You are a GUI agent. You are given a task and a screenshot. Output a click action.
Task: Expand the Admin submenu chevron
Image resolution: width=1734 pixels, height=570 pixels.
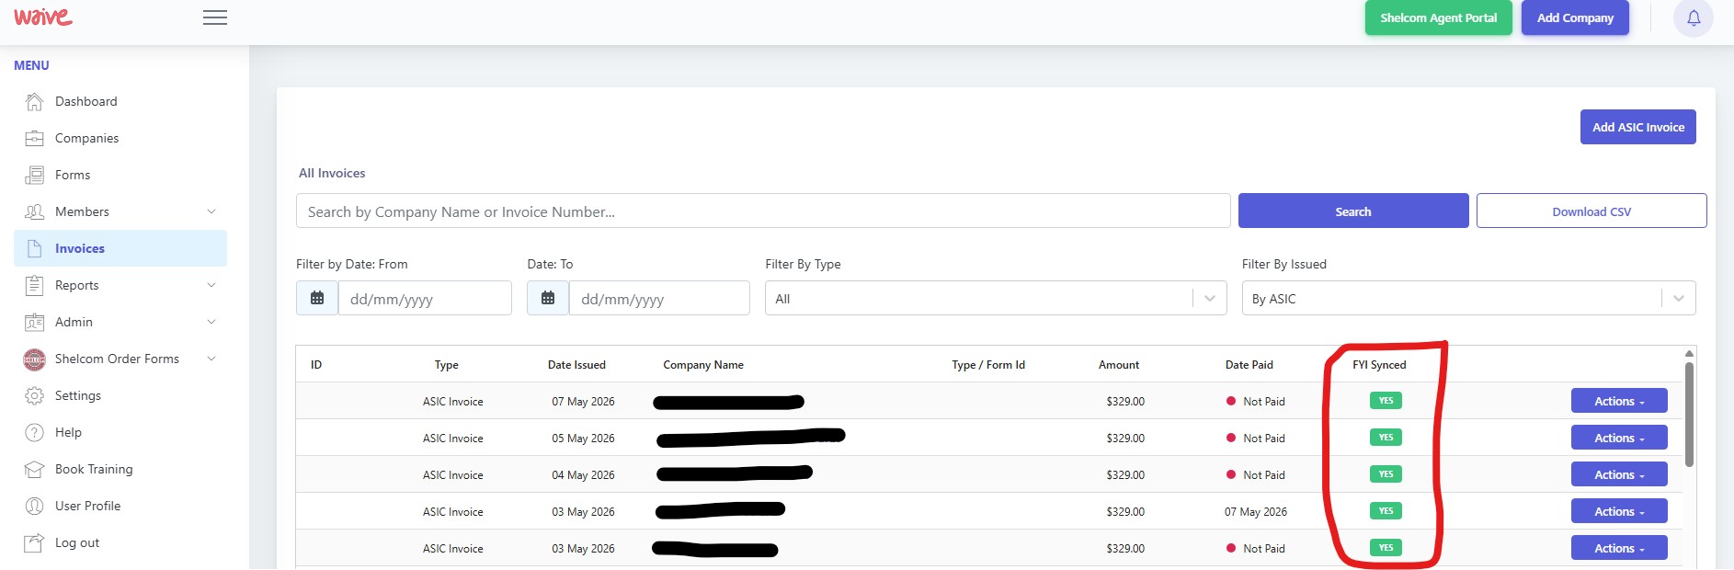click(211, 322)
